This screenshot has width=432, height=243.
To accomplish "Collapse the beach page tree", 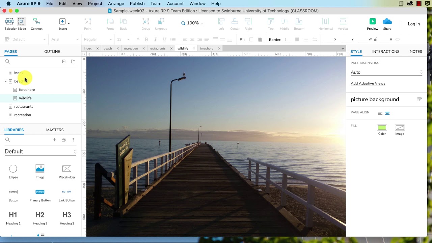I will click(x=6, y=81).
